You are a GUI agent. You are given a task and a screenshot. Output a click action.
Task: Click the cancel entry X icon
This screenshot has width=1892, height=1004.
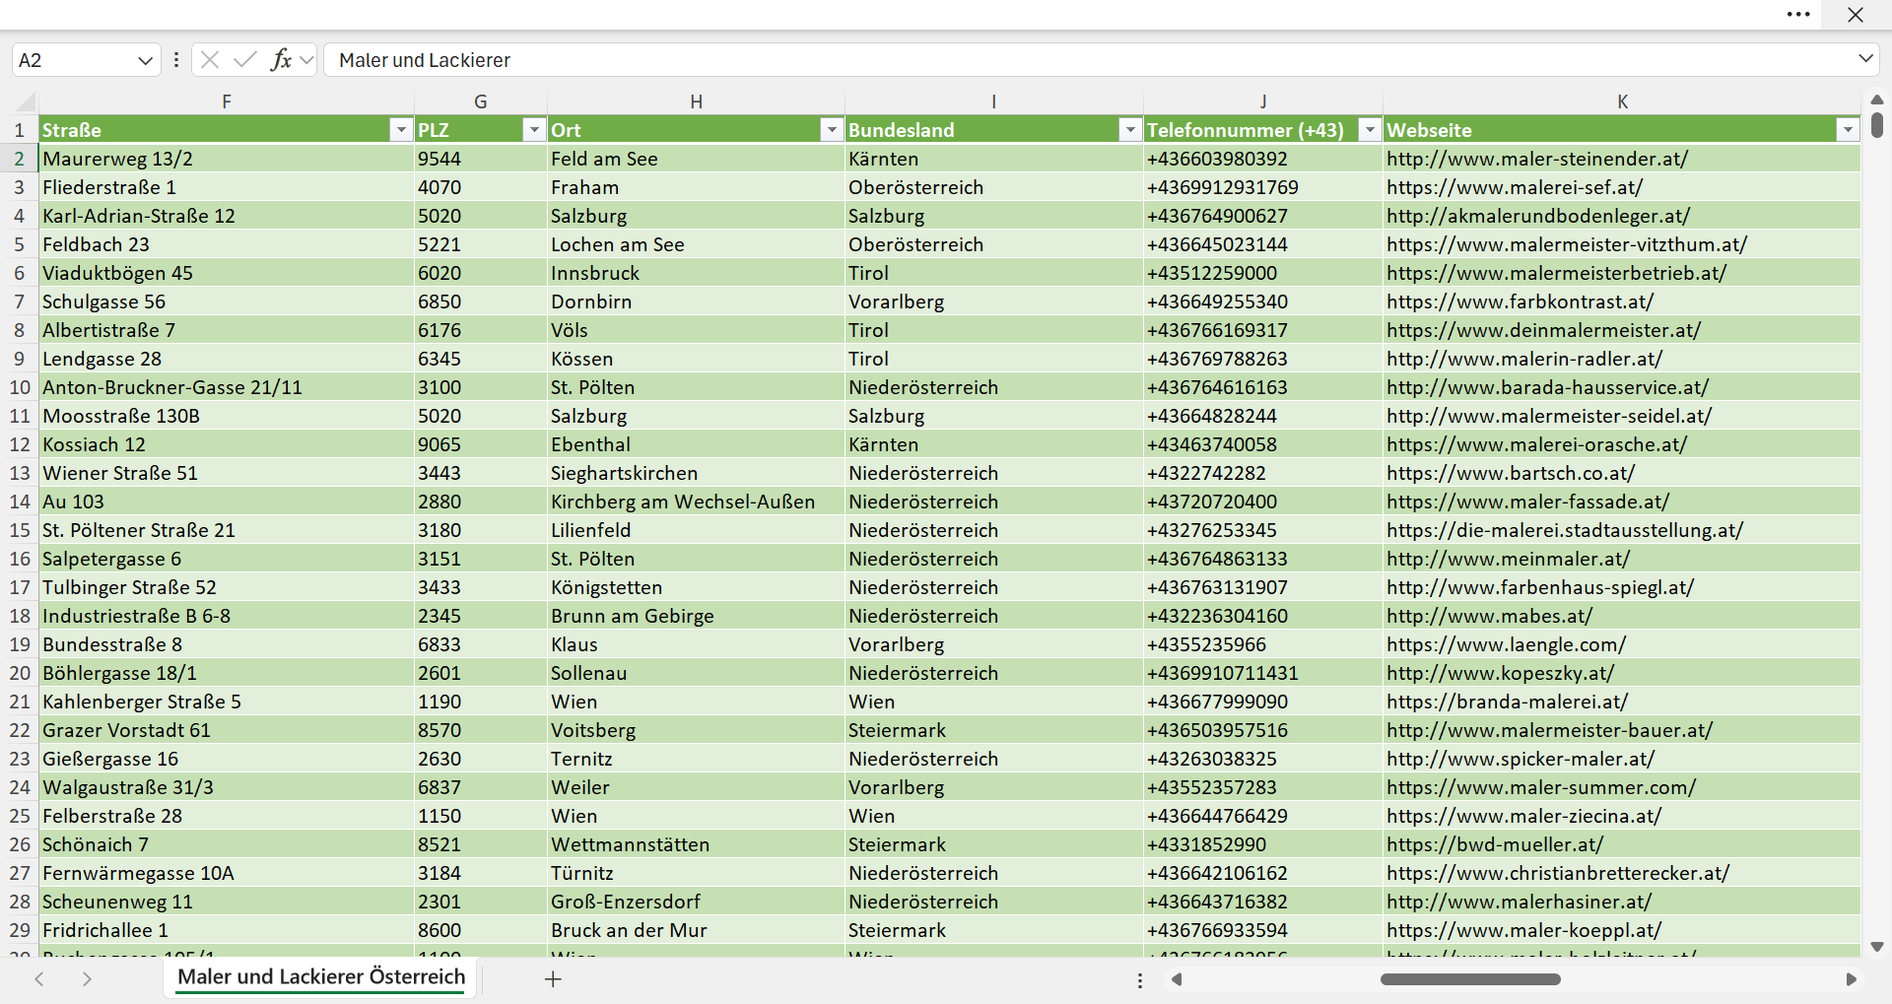pos(210,60)
